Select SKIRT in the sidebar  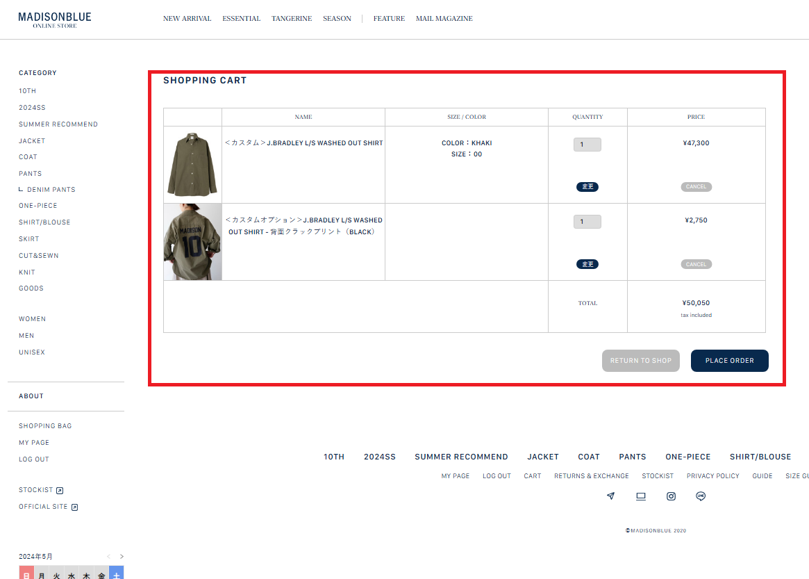29,238
